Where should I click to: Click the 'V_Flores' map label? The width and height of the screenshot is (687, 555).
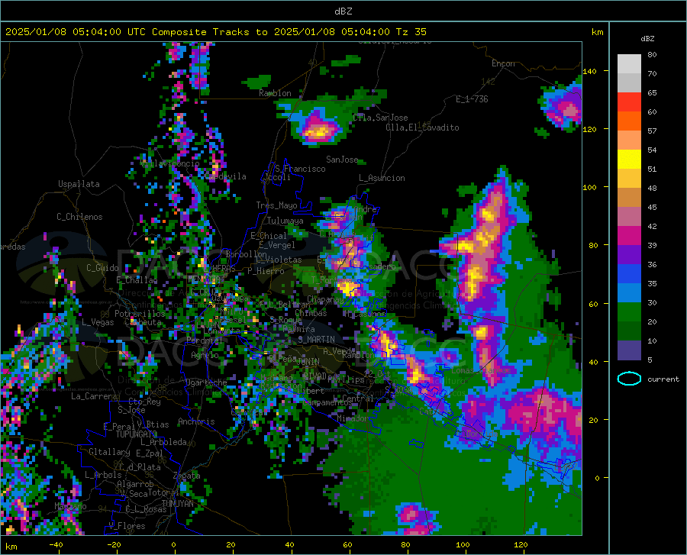point(127,526)
